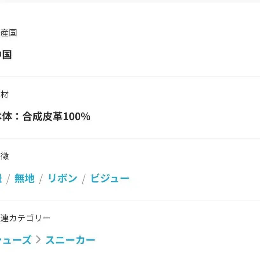Click the 関連カテゴリー section heading
The height and width of the screenshot is (260, 260).
click(25, 218)
